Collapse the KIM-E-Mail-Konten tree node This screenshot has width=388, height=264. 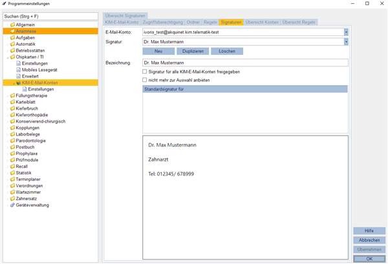pyautogui.click(x=14, y=83)
